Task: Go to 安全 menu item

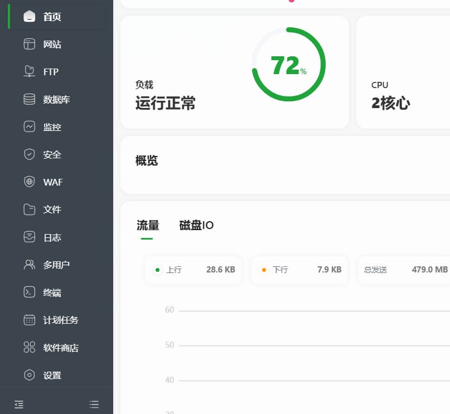Action: pyautogui.click(x=52, y=154)
